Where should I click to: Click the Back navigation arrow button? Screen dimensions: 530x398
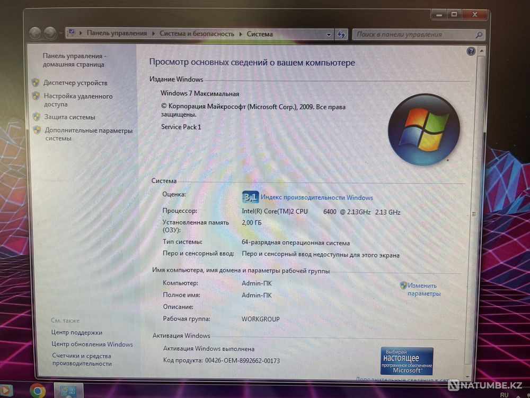36,33
